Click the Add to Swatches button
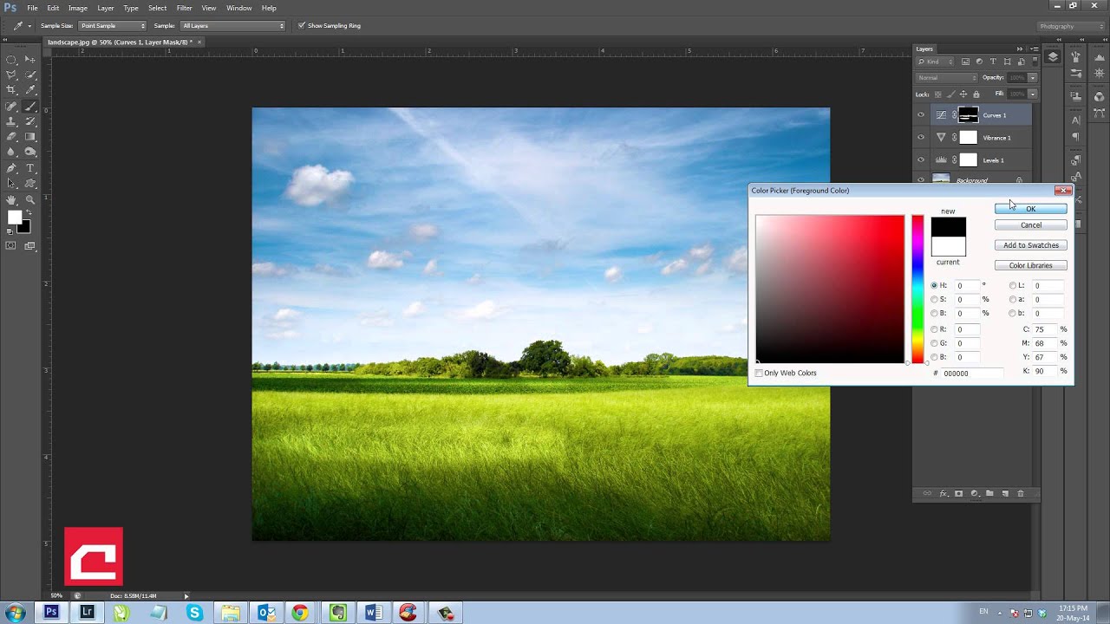Screen dimensions: 1110x624 1030,245
